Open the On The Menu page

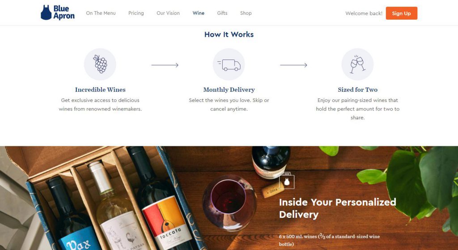[x=101, y=13]
